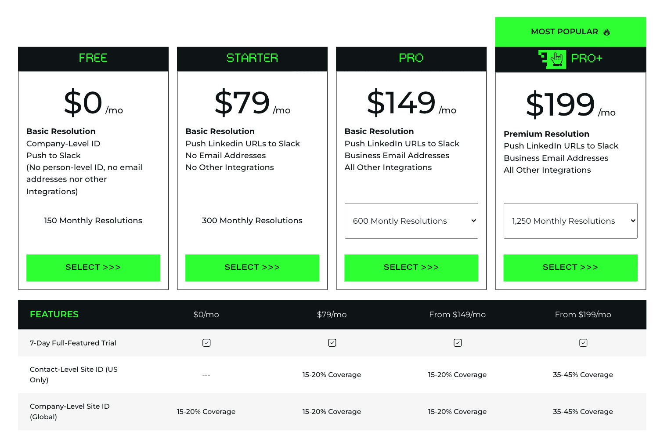Click SELECT on the STARTER plan
653x432 pixels.
[x=252, y=267]
